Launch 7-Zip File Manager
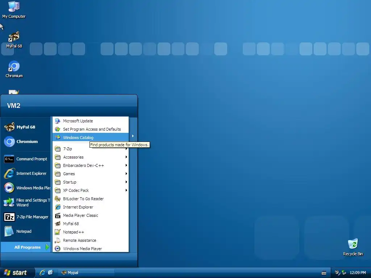Viewport: 371px width, 278px height. 26,217
